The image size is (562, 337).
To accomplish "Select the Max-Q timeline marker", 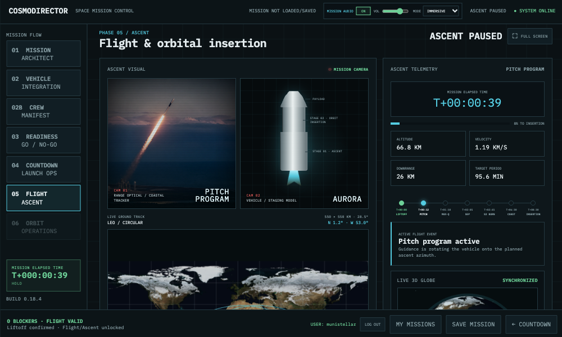I will click(445, 203).
